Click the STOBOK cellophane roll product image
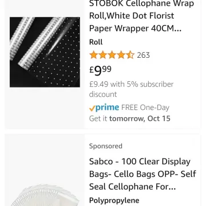This screenshot has height=206, width=206. (45, 52)
